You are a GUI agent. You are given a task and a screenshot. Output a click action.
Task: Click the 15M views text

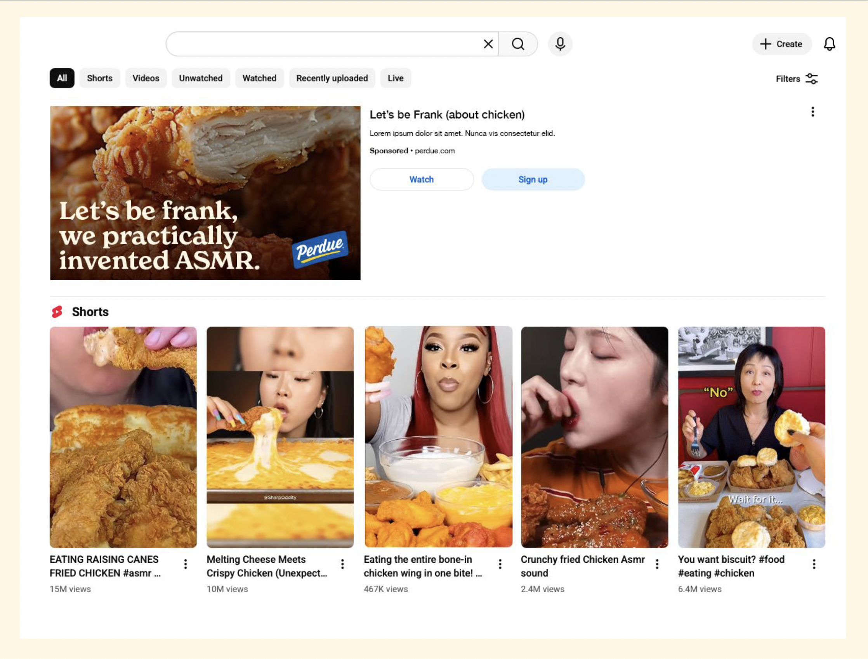(70, 589)
